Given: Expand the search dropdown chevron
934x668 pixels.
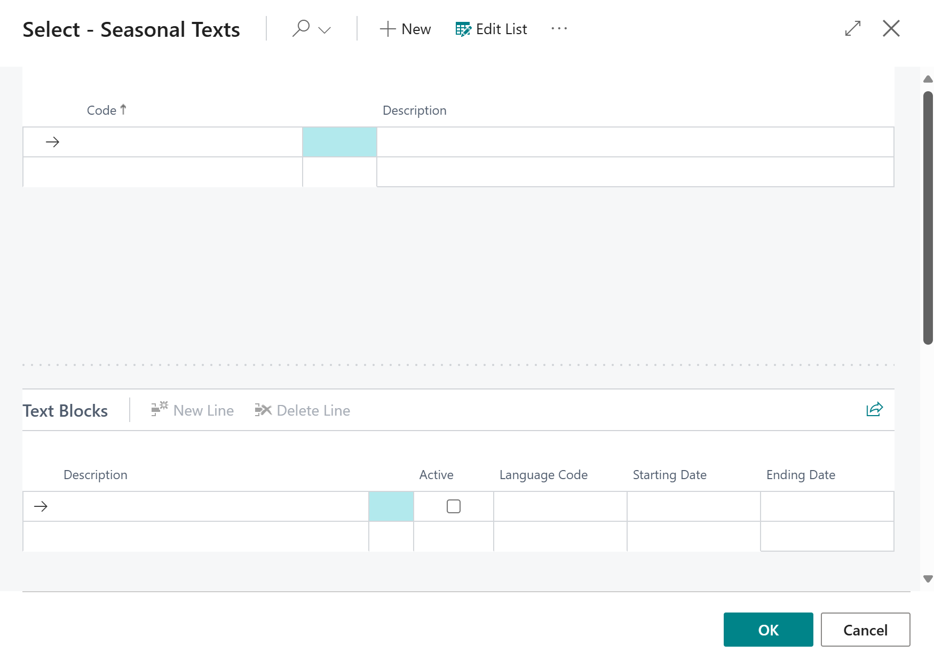Looking at the screenshot, I should (324, 30).
